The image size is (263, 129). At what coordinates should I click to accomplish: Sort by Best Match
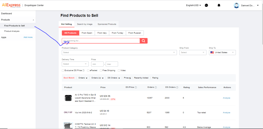point(69,78)
